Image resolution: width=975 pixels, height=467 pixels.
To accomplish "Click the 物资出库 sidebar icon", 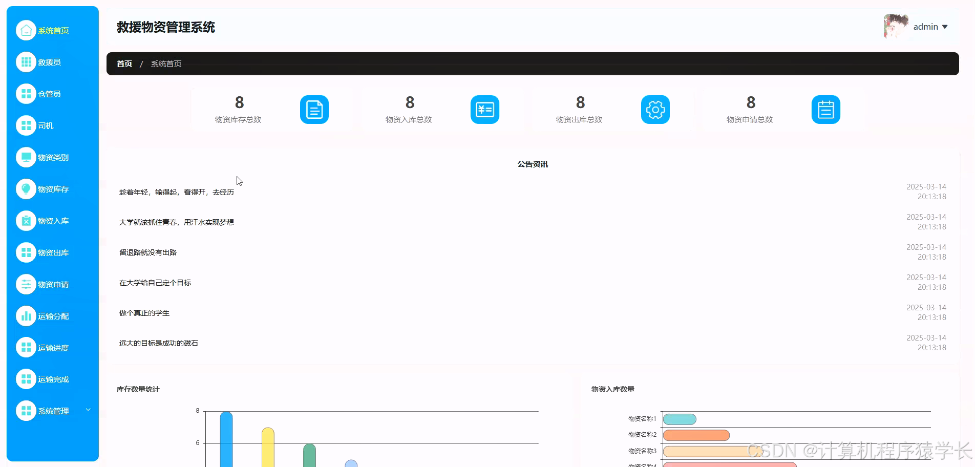I will [26, 252].
